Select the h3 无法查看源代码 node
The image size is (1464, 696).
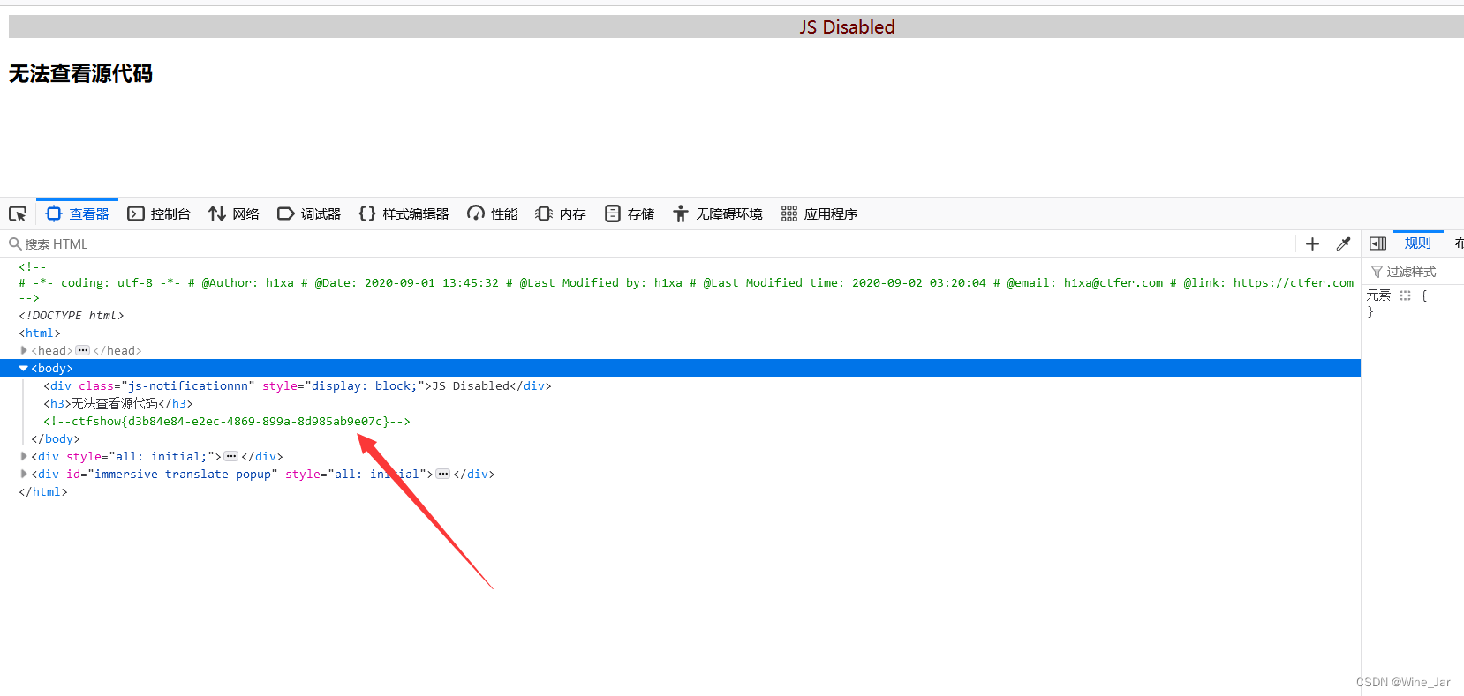(118, 403)
